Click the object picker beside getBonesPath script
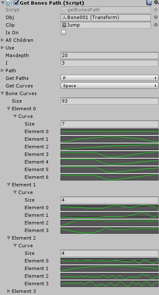159x295 pixels. point(156,10)
